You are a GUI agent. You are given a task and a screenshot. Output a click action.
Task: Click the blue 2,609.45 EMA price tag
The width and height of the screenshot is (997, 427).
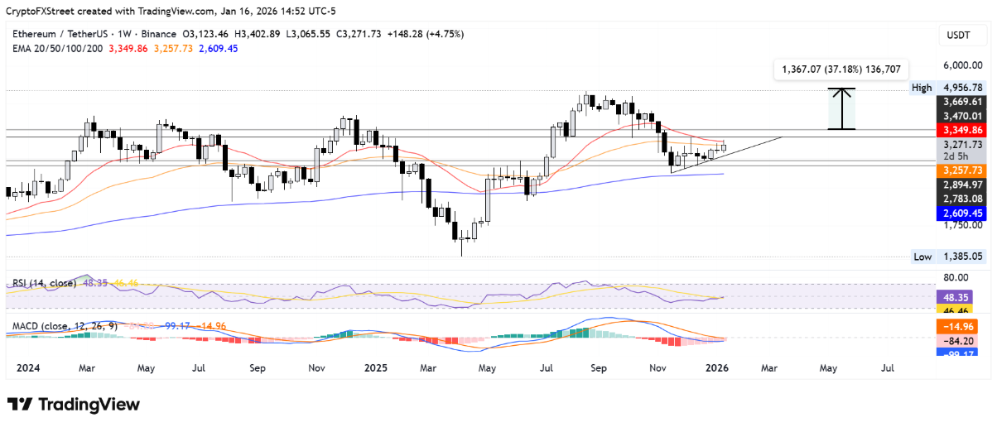tap(961, 213)
